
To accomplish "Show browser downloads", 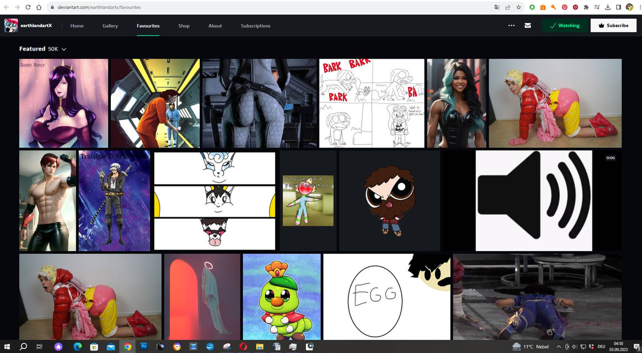I will coord(608,8).
